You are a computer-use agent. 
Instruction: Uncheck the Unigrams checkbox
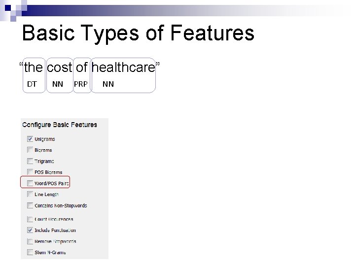point(30,139)
